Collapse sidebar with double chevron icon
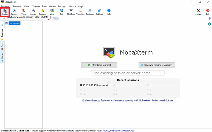The height and width of the screenshot is (132, 212). click(x=2, y=25)
